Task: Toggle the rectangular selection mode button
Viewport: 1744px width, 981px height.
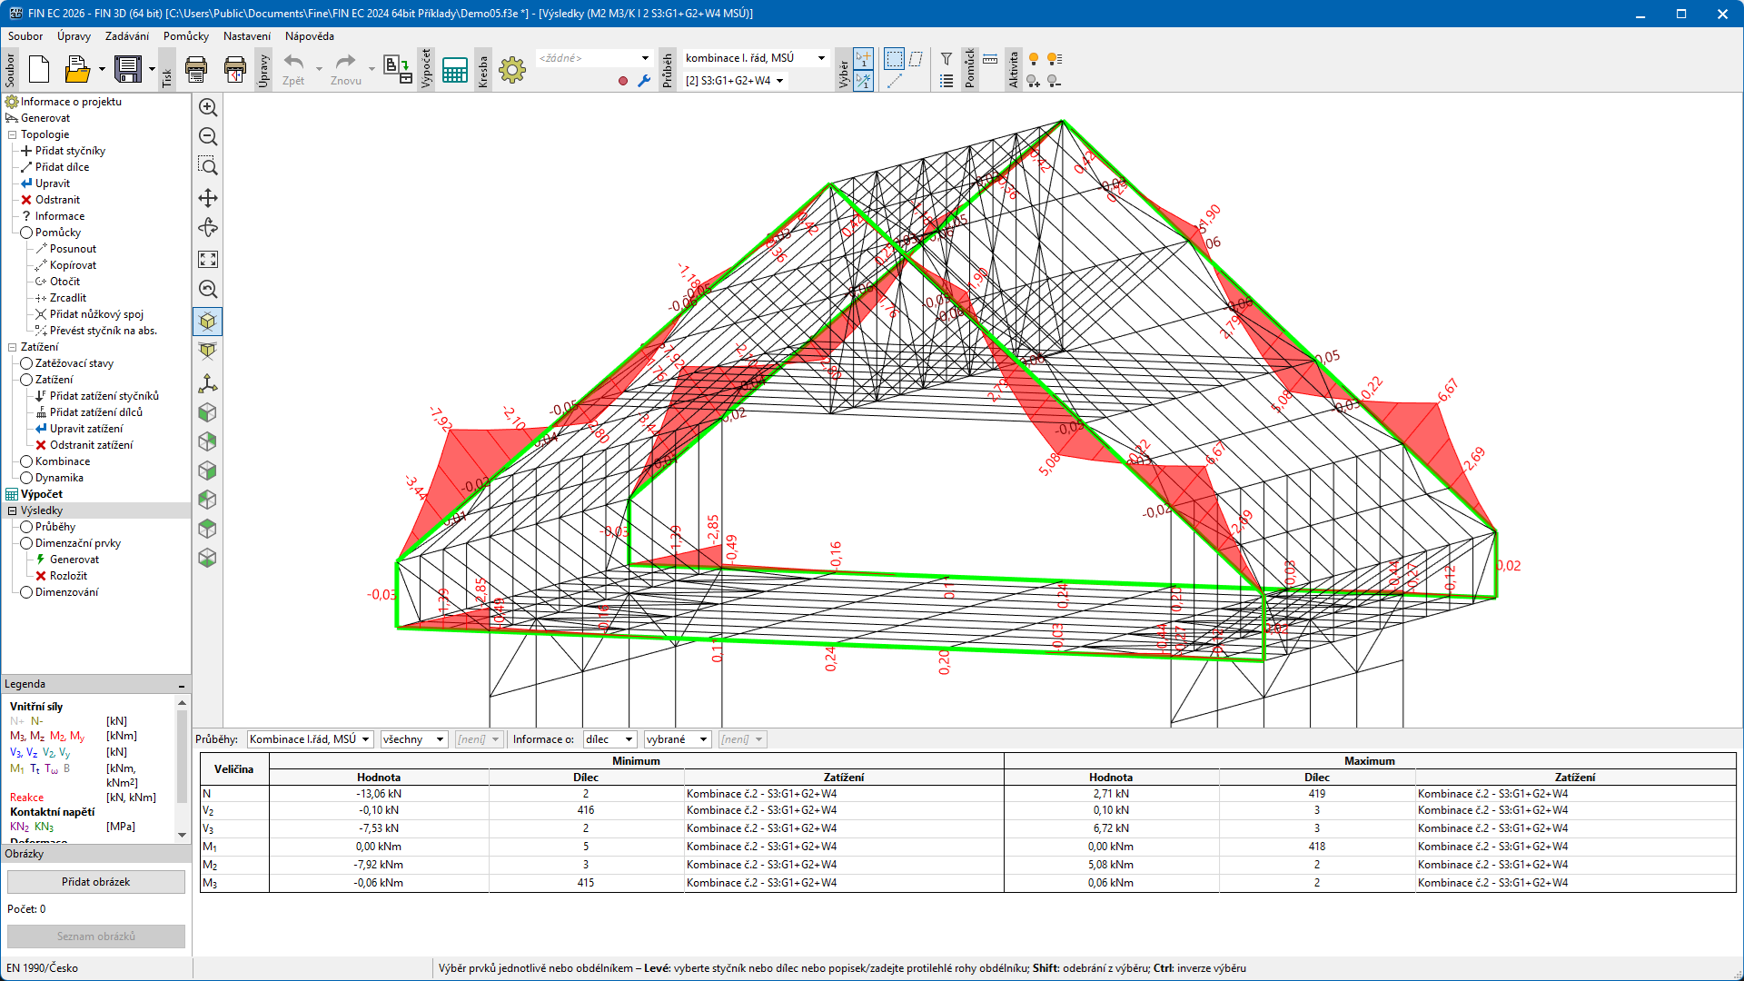Action: (894, 59)
